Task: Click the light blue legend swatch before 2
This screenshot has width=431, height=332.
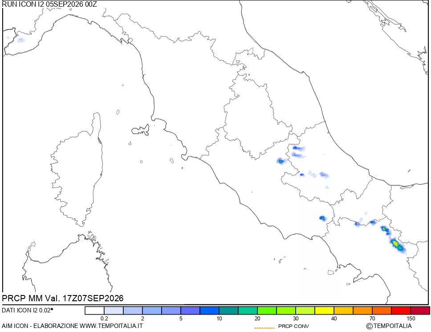Action: click(133, 311)
